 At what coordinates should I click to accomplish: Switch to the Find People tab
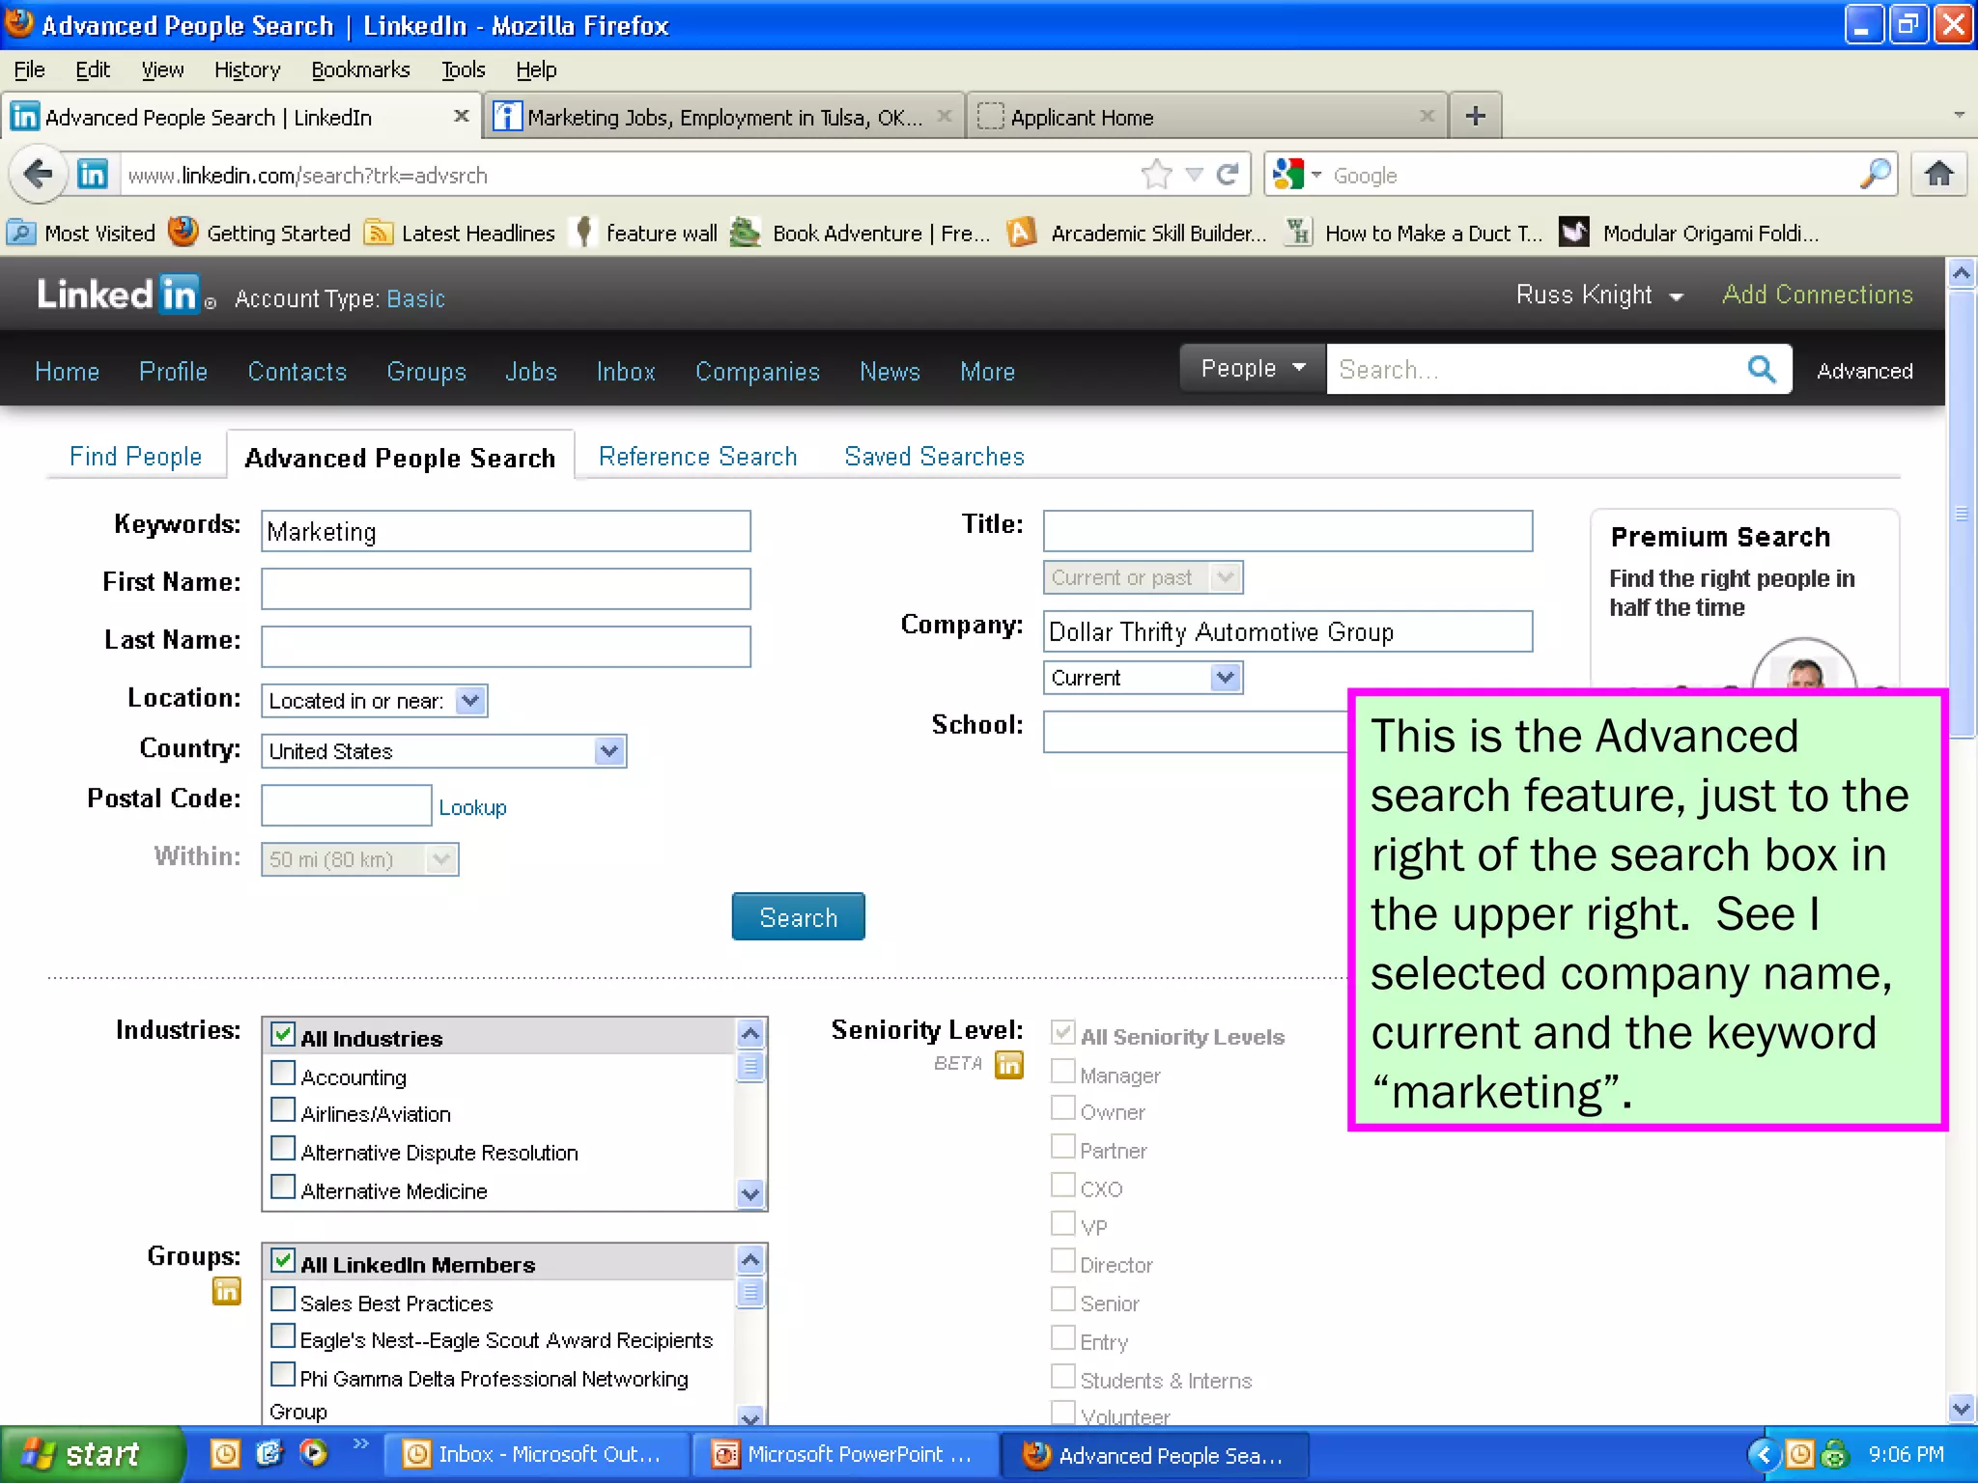click(x=135, y=456)
